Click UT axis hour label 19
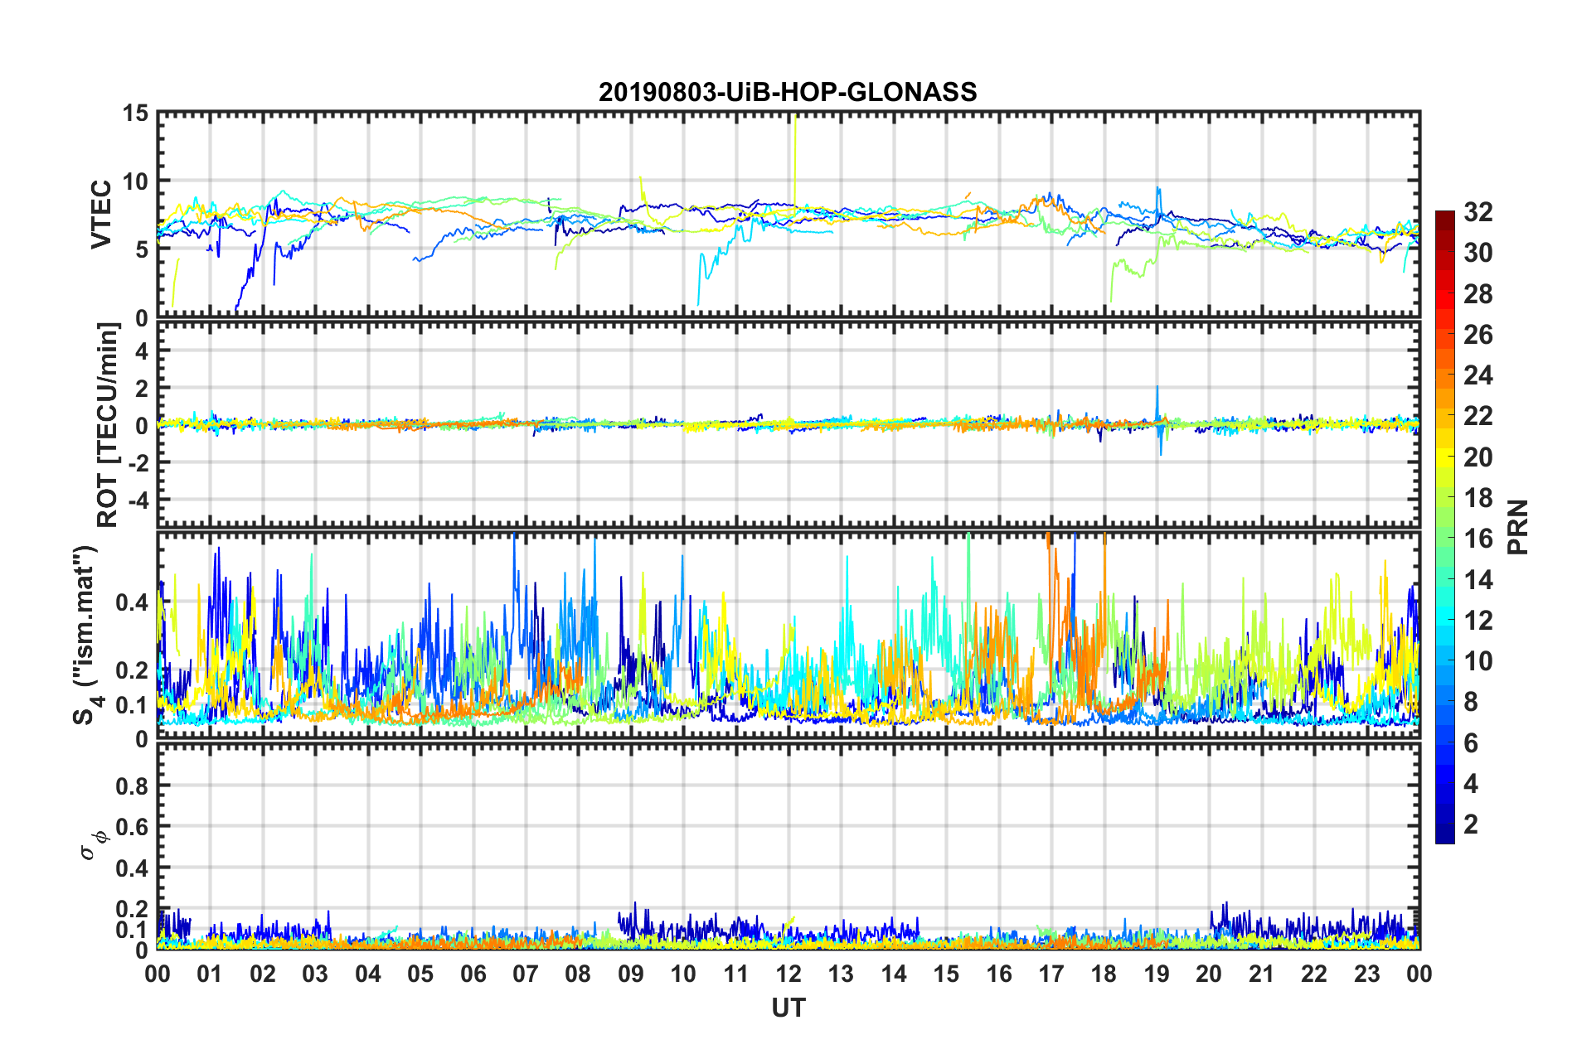This screenshot has width=1577, height=1054. 1157,974
